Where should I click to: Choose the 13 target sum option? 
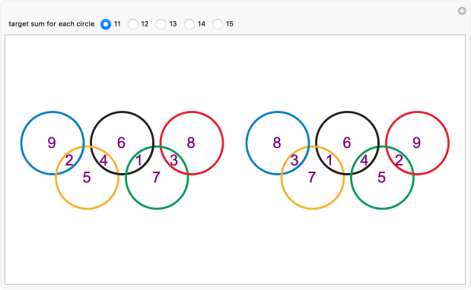(161, 24)
